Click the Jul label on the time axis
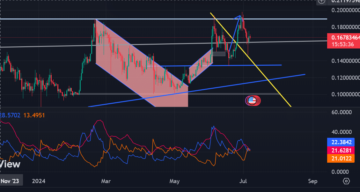 [x=244, y=181]
